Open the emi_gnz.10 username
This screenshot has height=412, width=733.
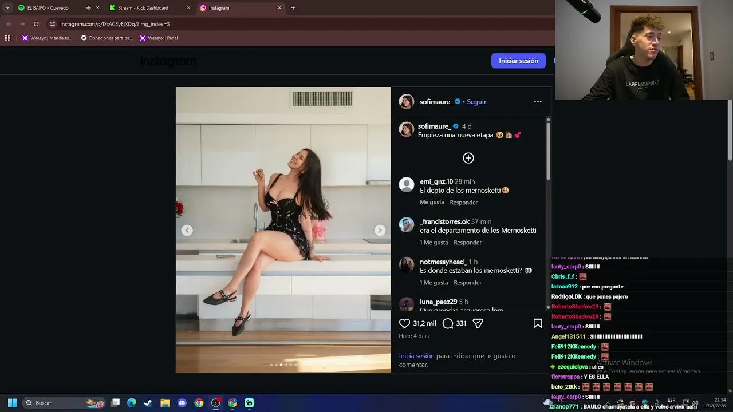pos(436,182)
